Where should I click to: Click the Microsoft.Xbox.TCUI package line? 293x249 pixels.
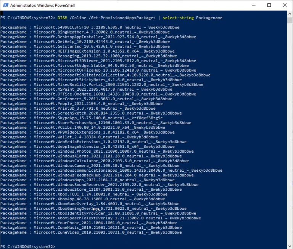click(x=84, y=194)
